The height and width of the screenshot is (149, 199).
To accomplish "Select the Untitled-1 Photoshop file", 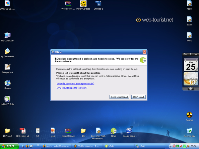I will [x=99, y=5].
